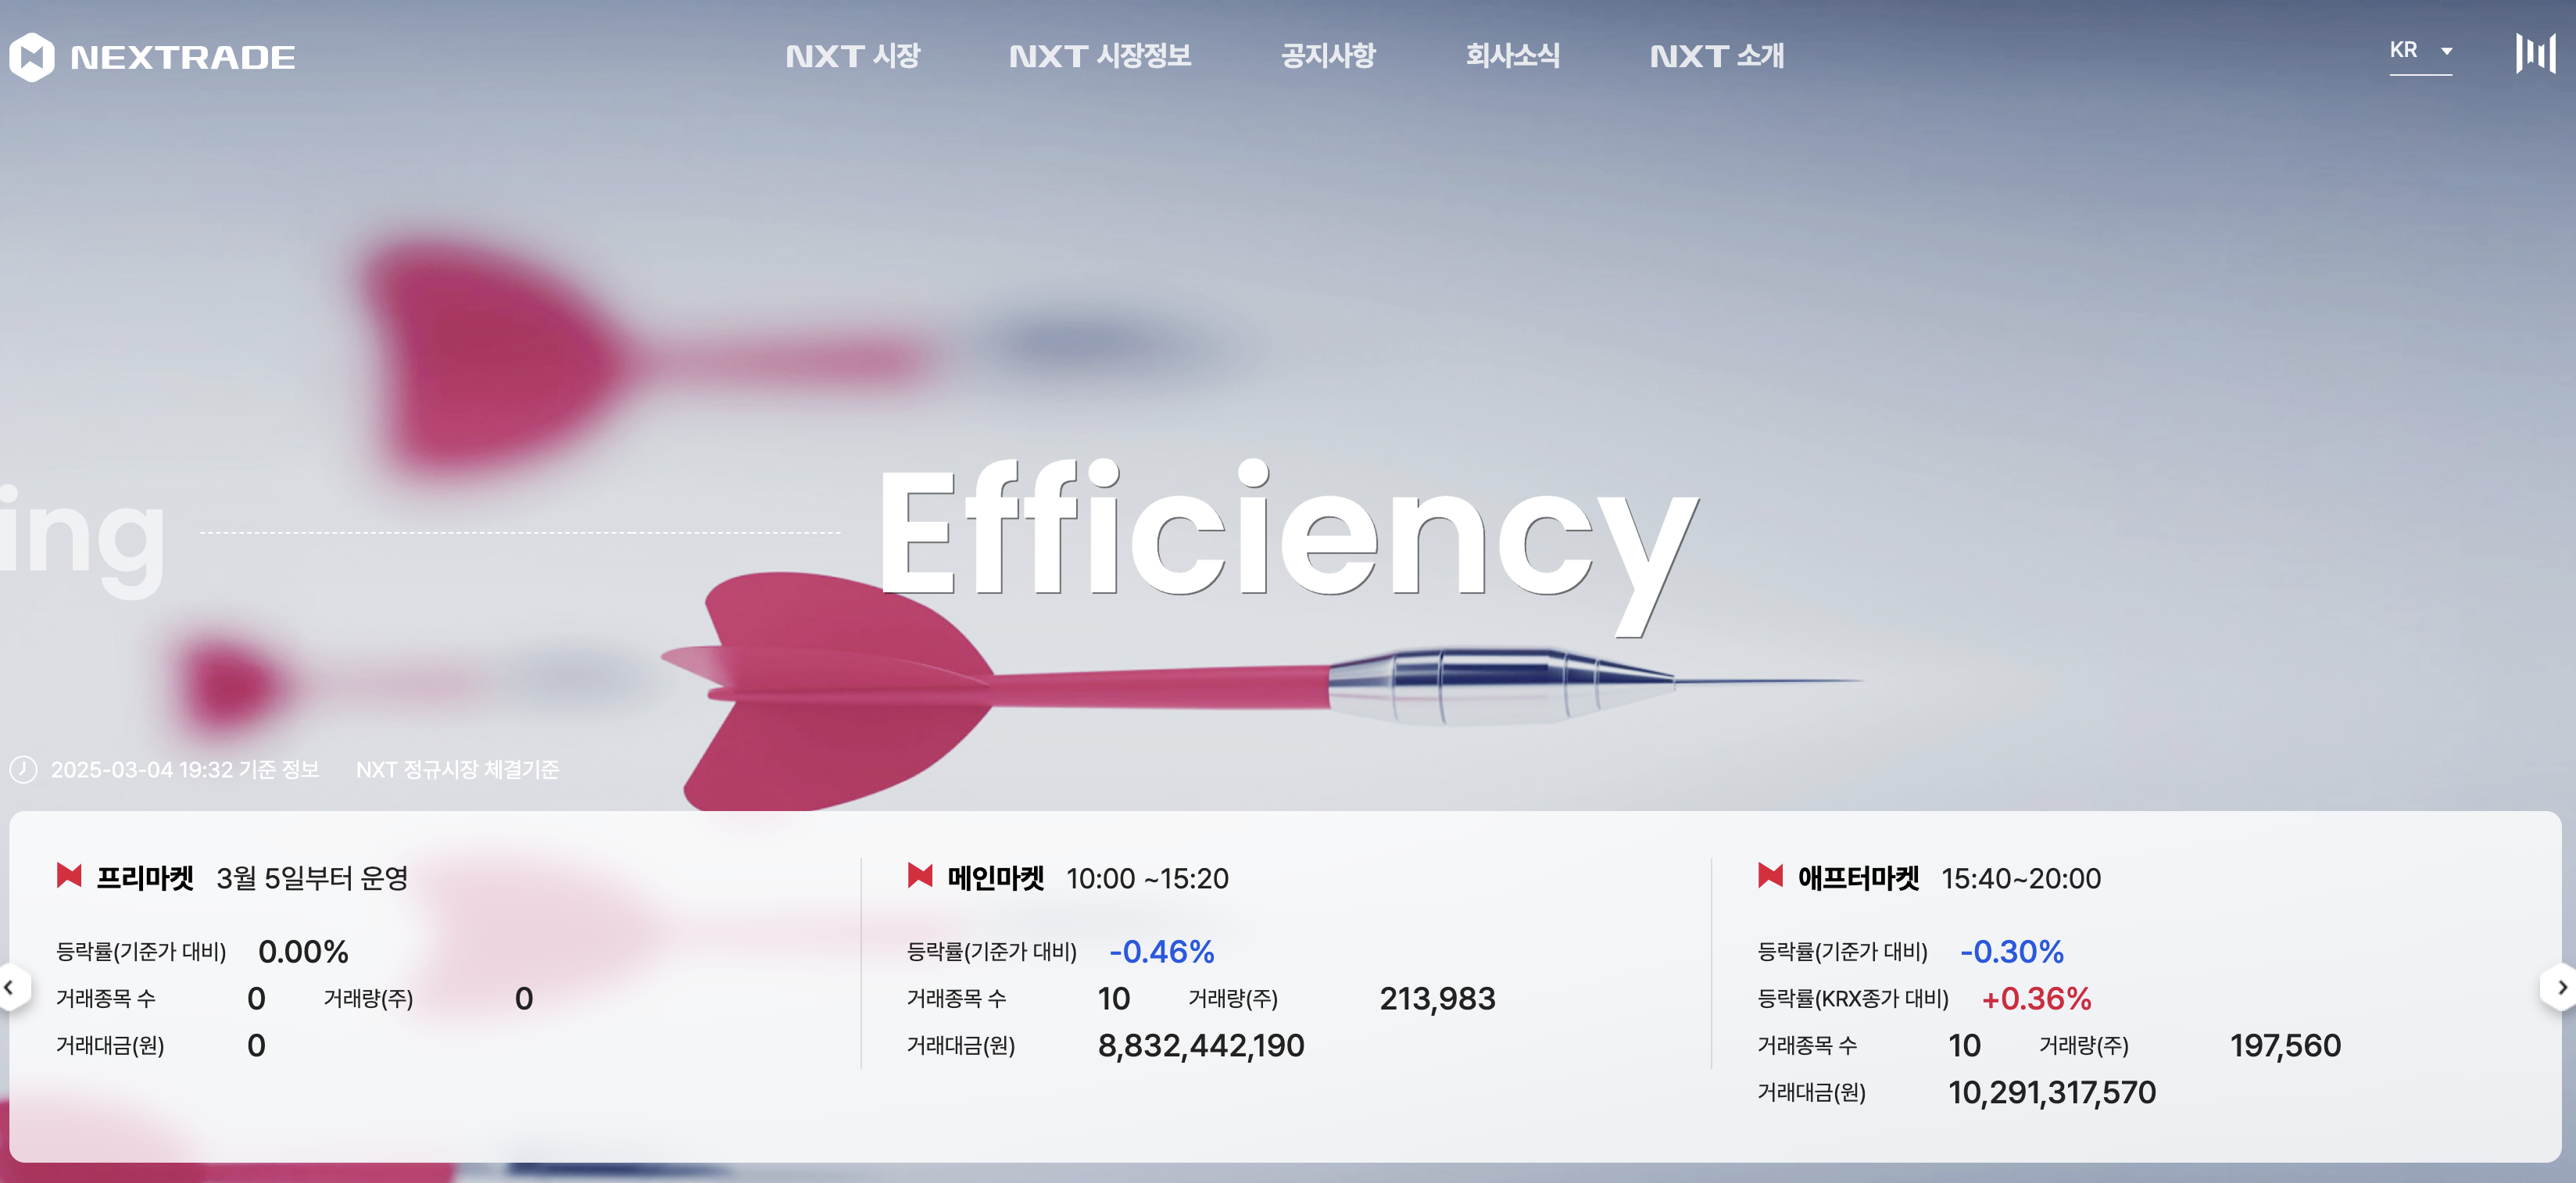The image size is (2576, 1183).
Task: Click the NEXTRADE wordmark link
Action: tap(183, 58)
